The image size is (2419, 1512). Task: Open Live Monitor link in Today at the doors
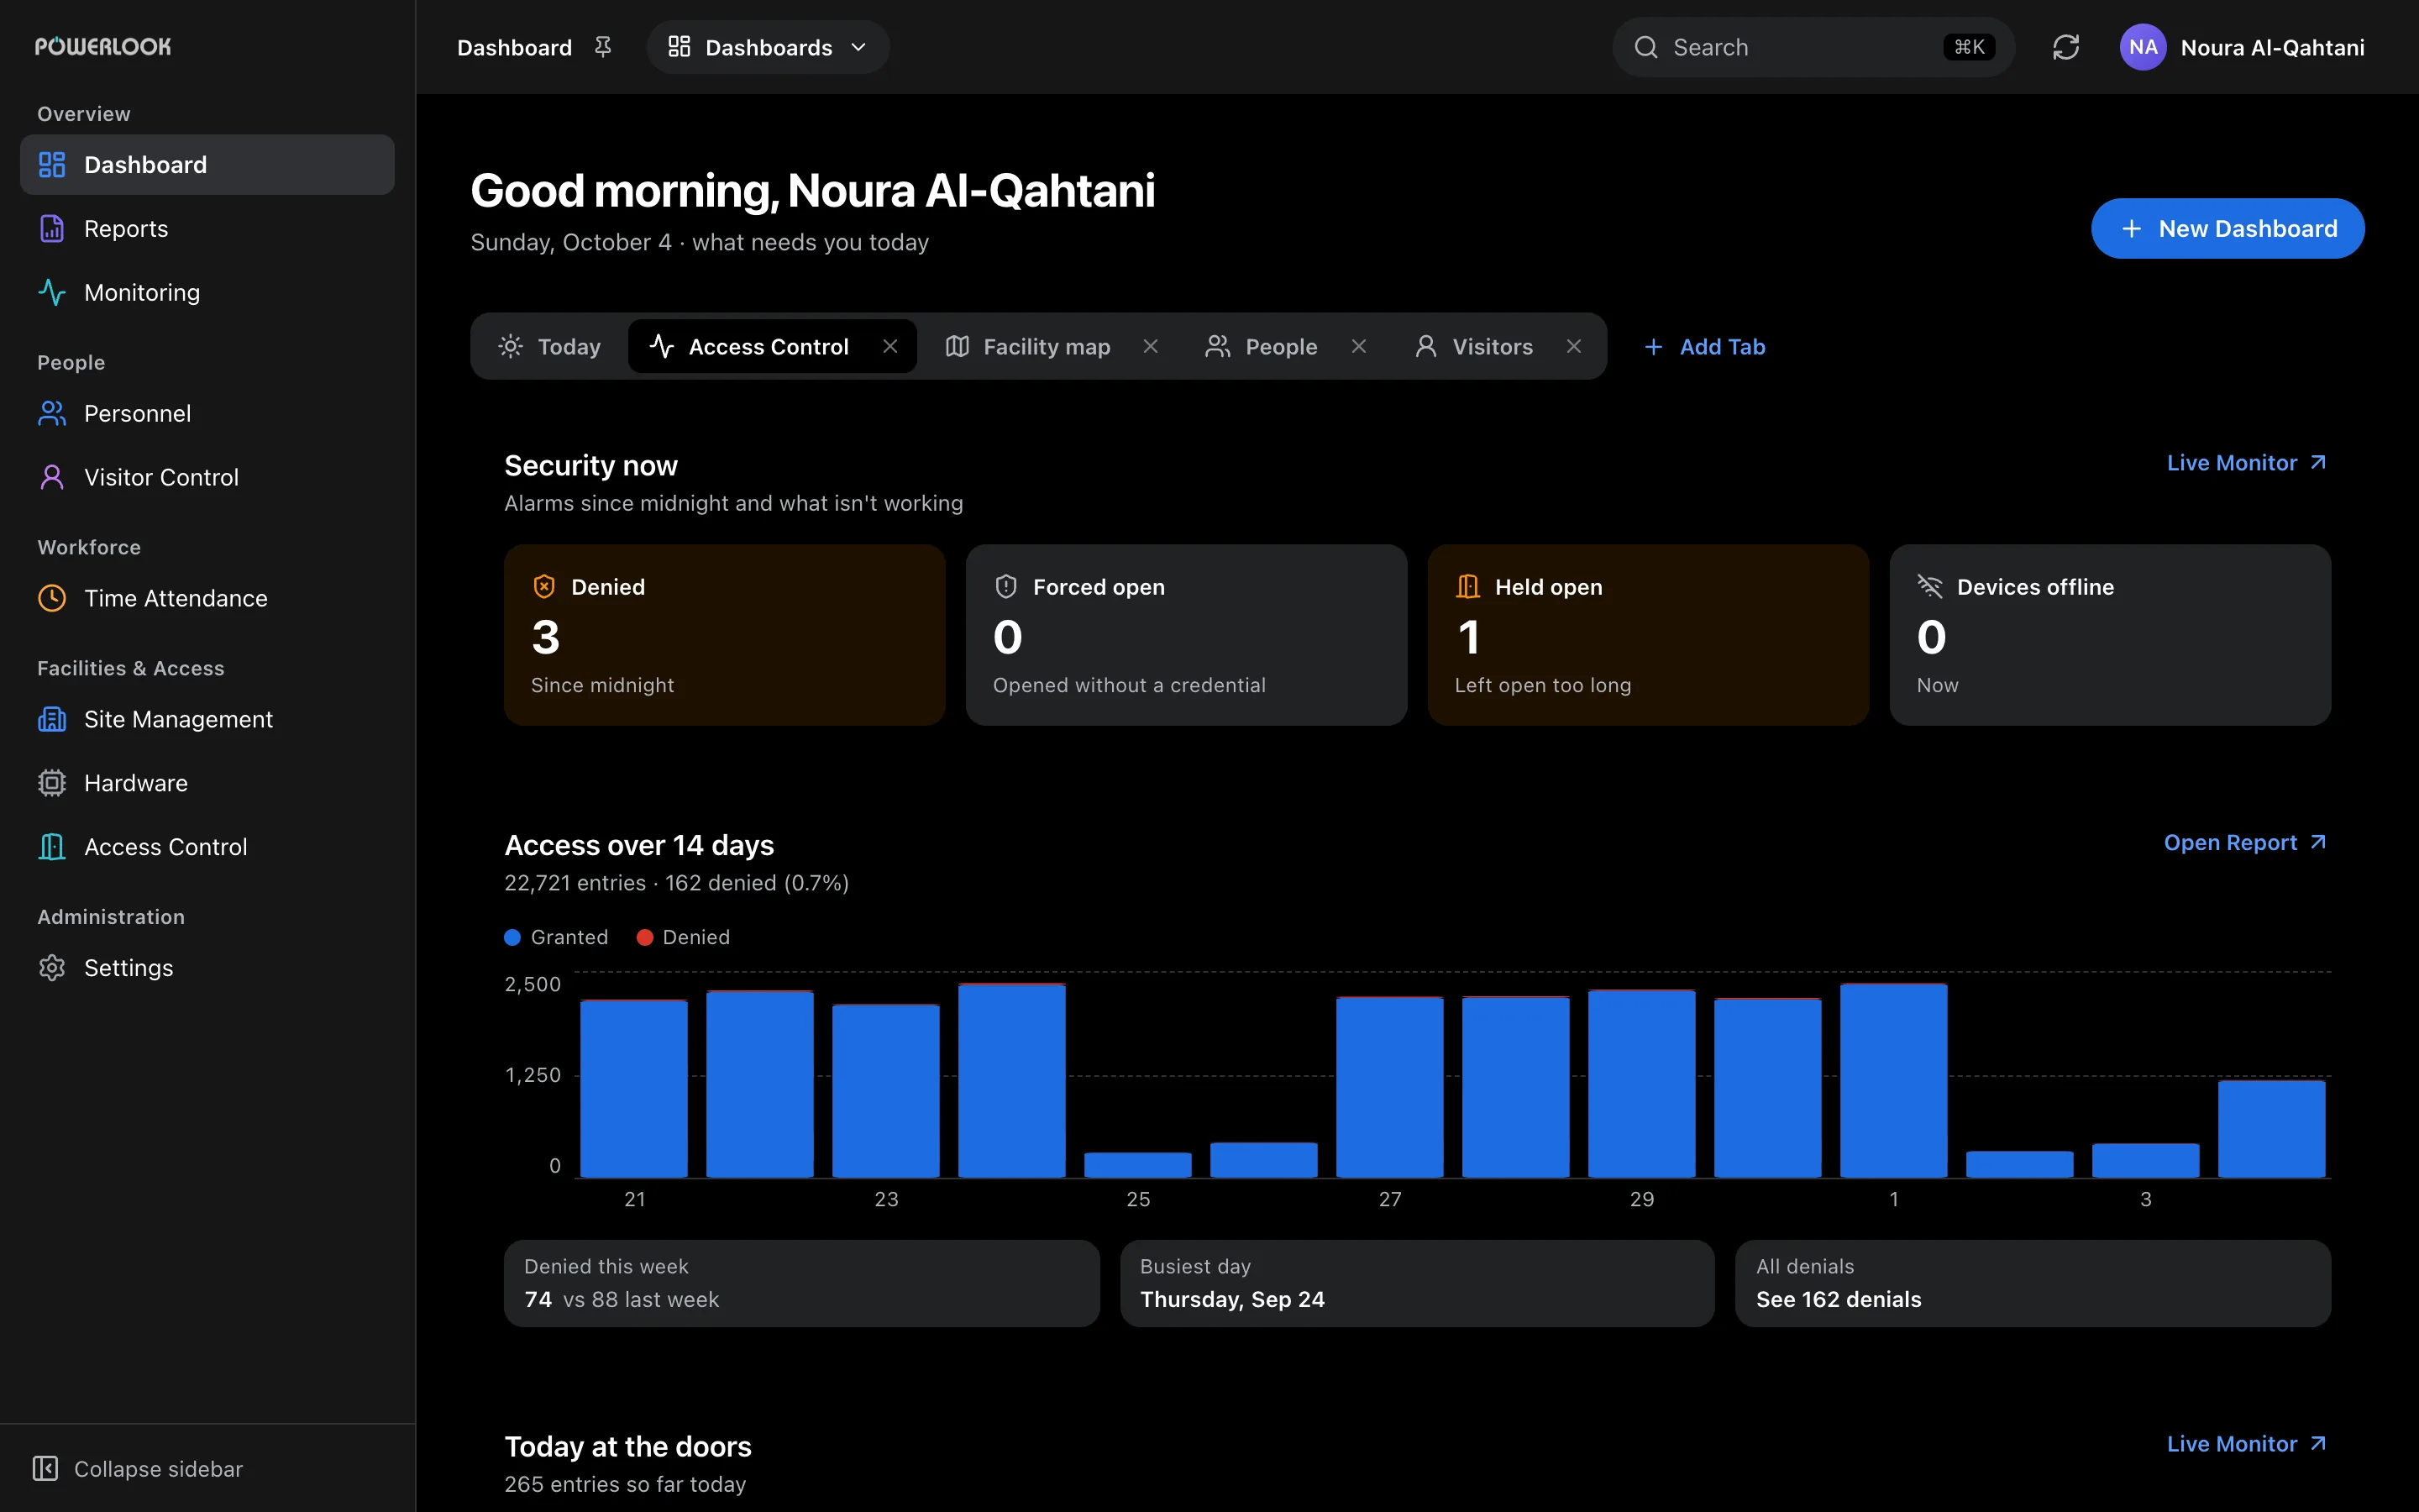pyautogui.click(x=2248, y=1445)
